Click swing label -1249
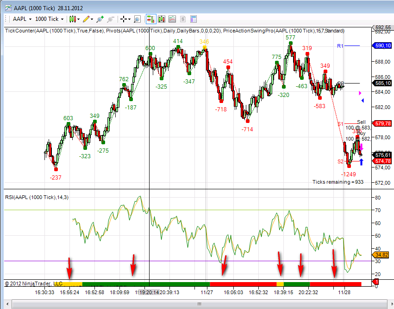 349,174
